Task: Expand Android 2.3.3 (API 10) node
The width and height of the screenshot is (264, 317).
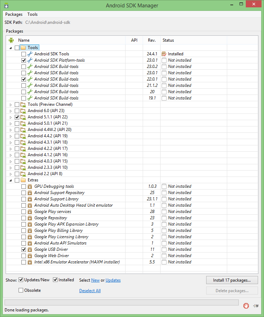Action: pyautogui.click(x=11, y=168)
